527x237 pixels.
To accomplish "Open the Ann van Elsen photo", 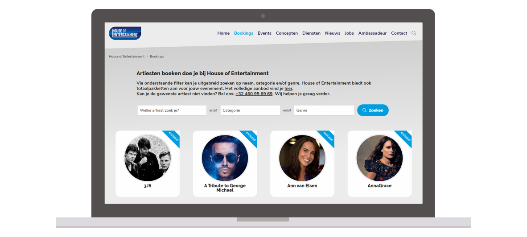I will point(302,158).
